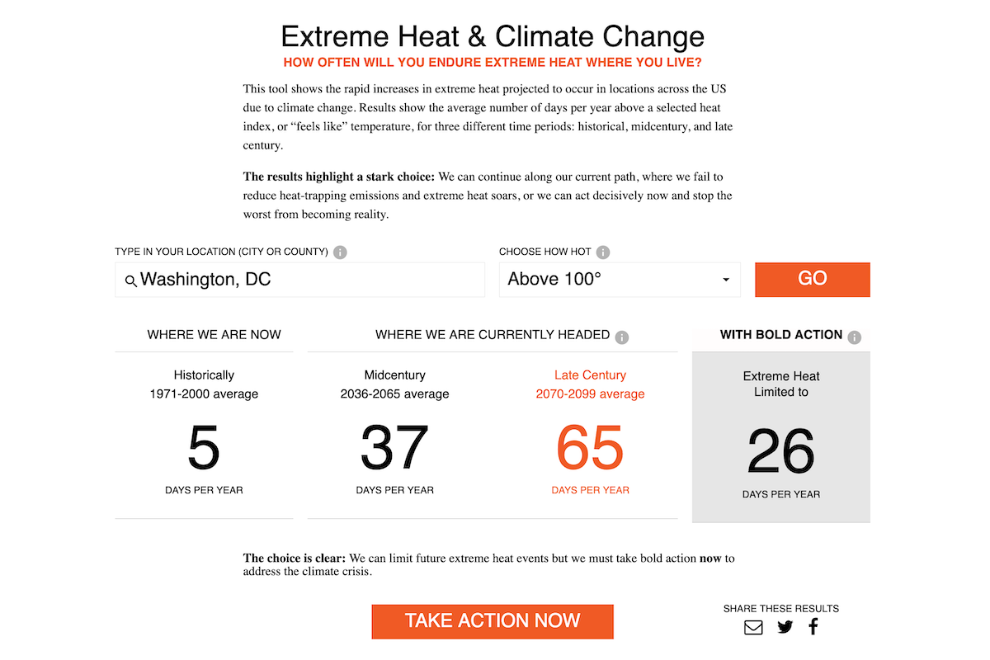Share the results on Facebook
Screen dimensions: 990x660
pyautogui.click(x=813, y=626)
